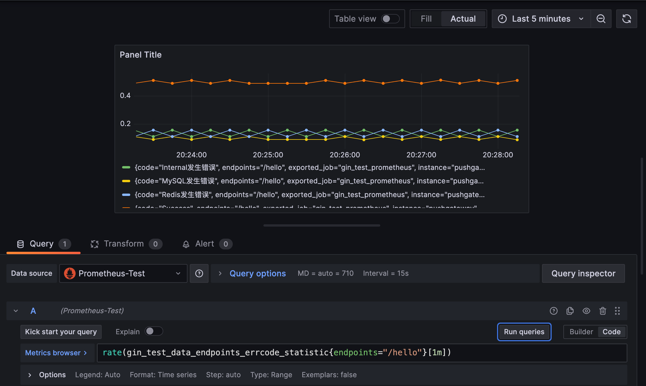
Task: Click the clock icon in time picker
Action: [502, 19]
